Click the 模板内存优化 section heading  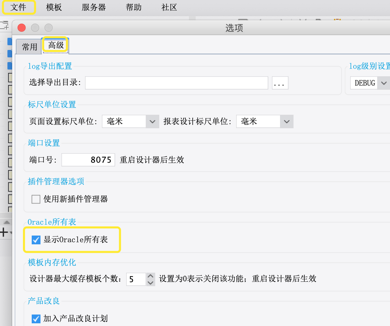52,262
